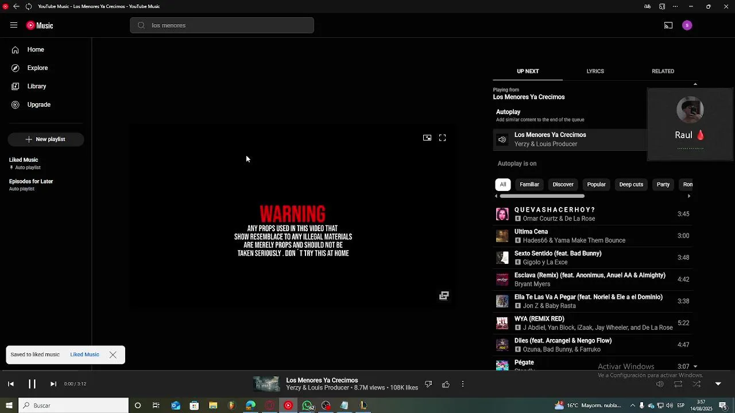The height and width of the screenshot is (413, 735).
Task: Click the Ultima Cena album thumbnail
Action: click(x=502, y=236)
